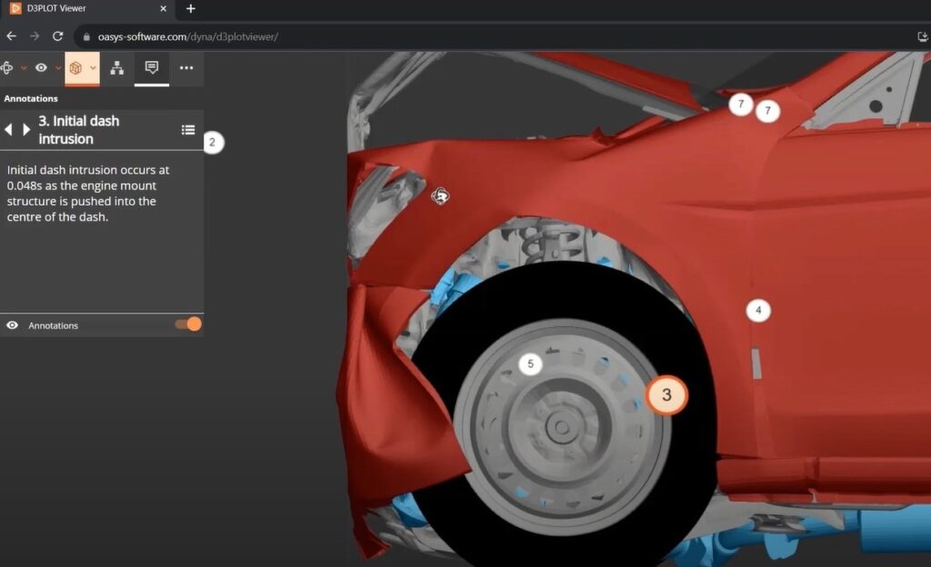Open the three-dots more options menu
This screenshot has width=931, height=567.
pyautogui.click(x=186, y=68)
